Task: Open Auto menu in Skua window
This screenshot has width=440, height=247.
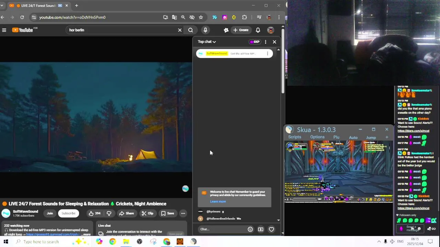Action: click(353, 138)
